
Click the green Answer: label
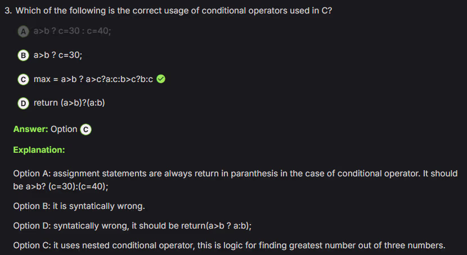pyautogui.click(x=30, y=129)
